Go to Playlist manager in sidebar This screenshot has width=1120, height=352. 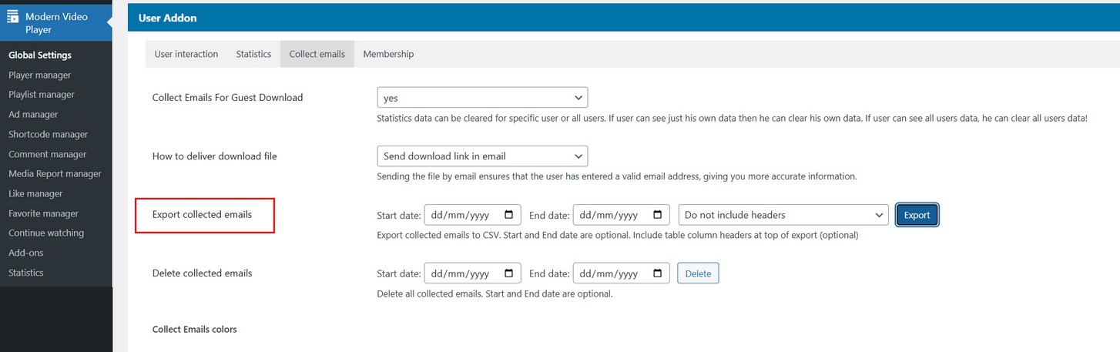pos(42,95)
